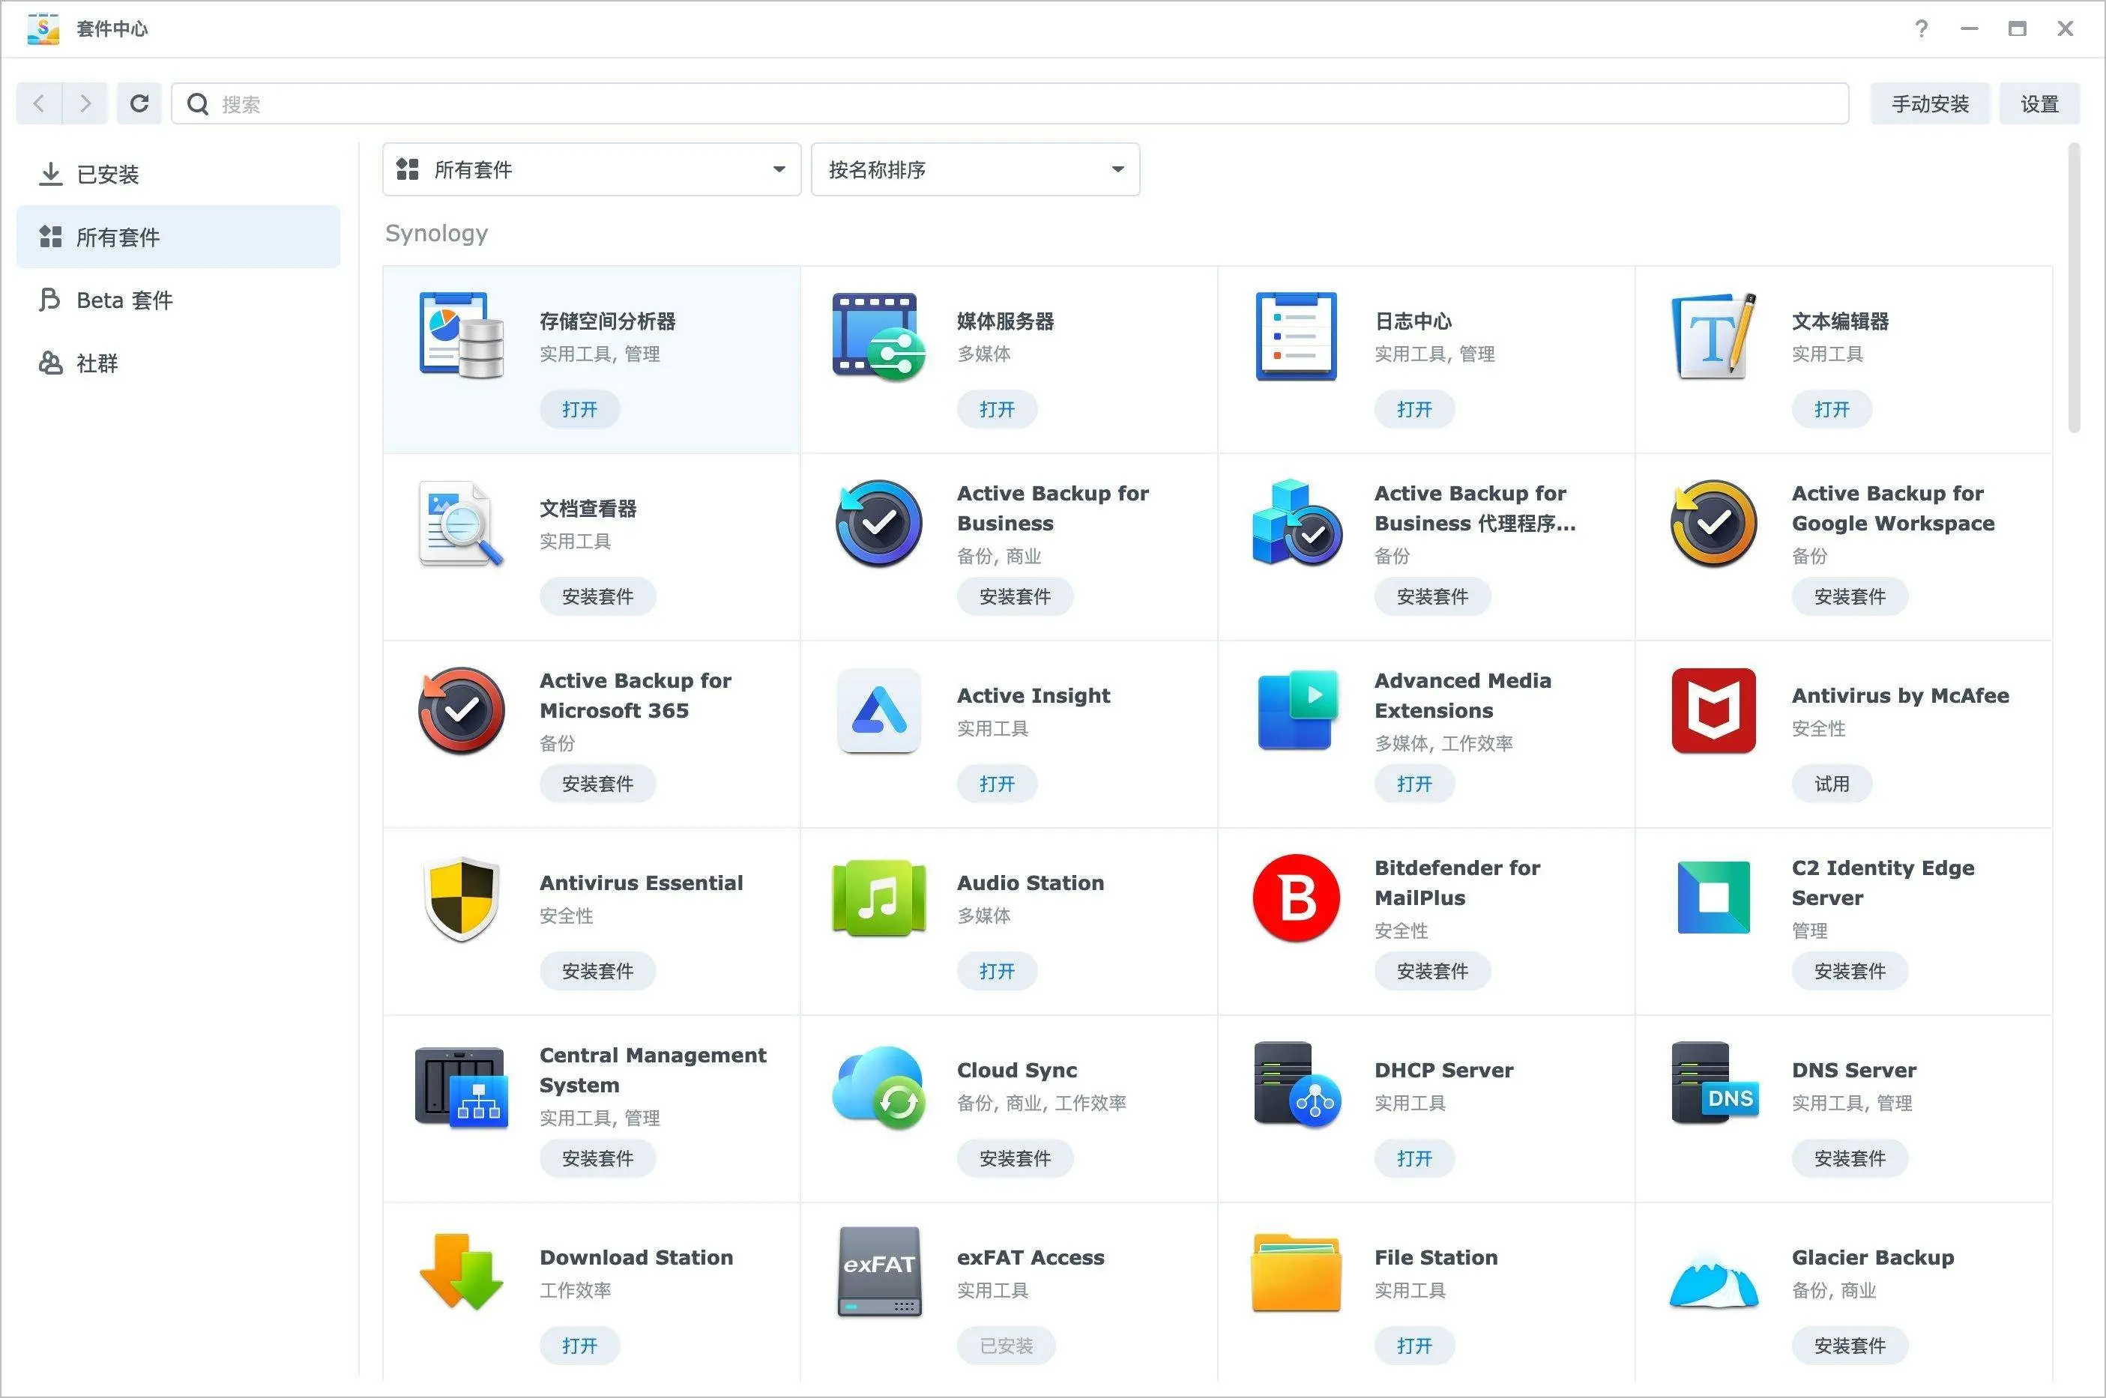Click the Download Station arrows icon
Viewport: 2106px width, 1398px height.
point(461,1272)
